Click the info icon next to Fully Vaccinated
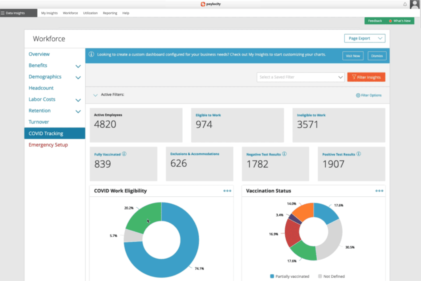Image resolution: width=421 pixels, height=281 pixels. (124, 154)
